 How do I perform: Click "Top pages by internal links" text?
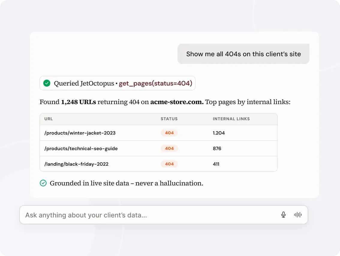[x=248, y=102]
